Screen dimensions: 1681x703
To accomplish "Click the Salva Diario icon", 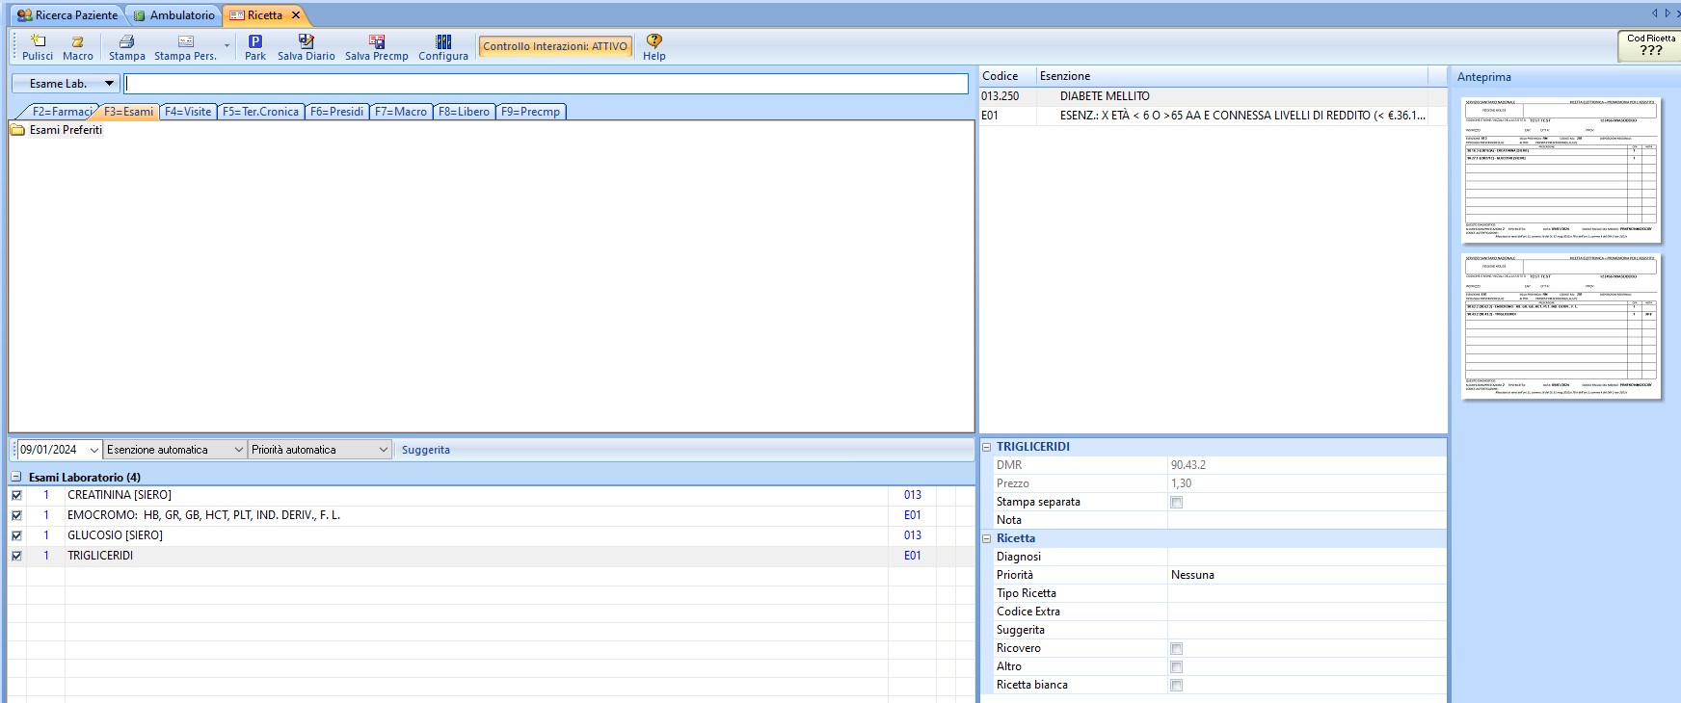I will (x=307, y=47).
